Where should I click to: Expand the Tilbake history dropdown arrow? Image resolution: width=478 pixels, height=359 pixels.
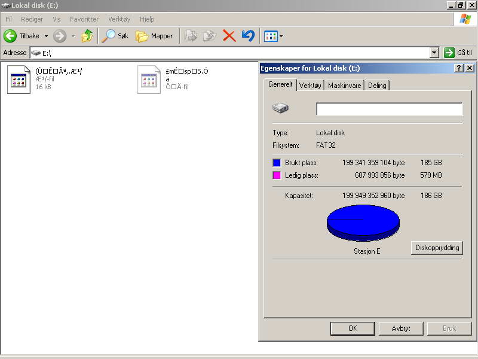coord(46,36)
